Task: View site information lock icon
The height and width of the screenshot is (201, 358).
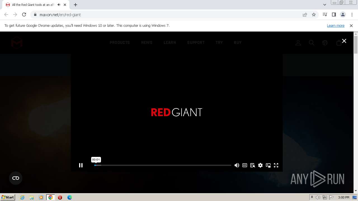Action: coord(35,15)
